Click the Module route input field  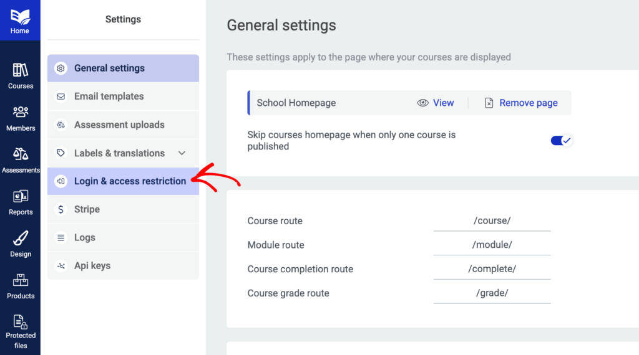point(492,245)
